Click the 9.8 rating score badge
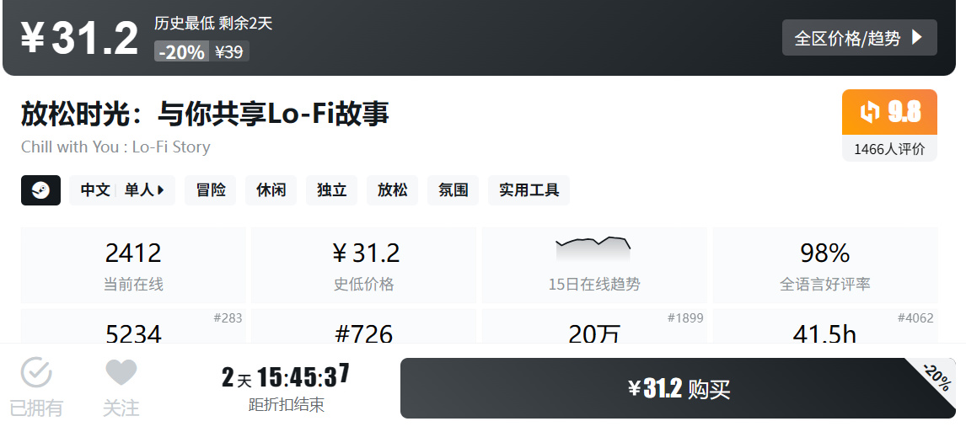This screenshot has height=432, width=966. [x=889, y=112]
